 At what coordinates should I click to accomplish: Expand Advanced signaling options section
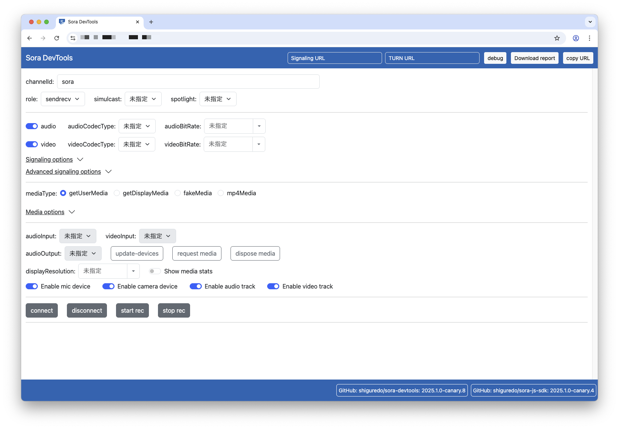click(x=69, y=171)
